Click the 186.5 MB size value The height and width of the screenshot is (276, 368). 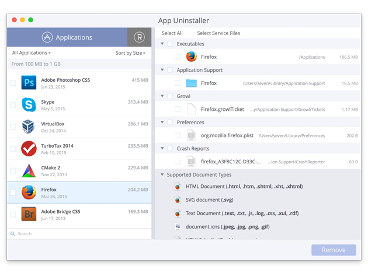[x=349, y=57]
